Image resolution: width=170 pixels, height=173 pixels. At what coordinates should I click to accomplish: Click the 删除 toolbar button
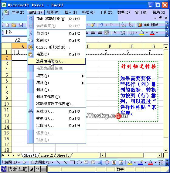pos(155,25)
